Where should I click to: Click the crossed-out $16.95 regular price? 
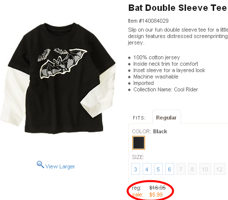coord(157,188)
